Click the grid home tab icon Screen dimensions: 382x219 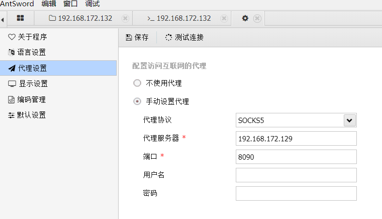click(x=20, y=18)
